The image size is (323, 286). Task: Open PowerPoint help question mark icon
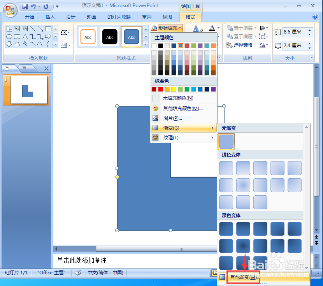(315, 17)
